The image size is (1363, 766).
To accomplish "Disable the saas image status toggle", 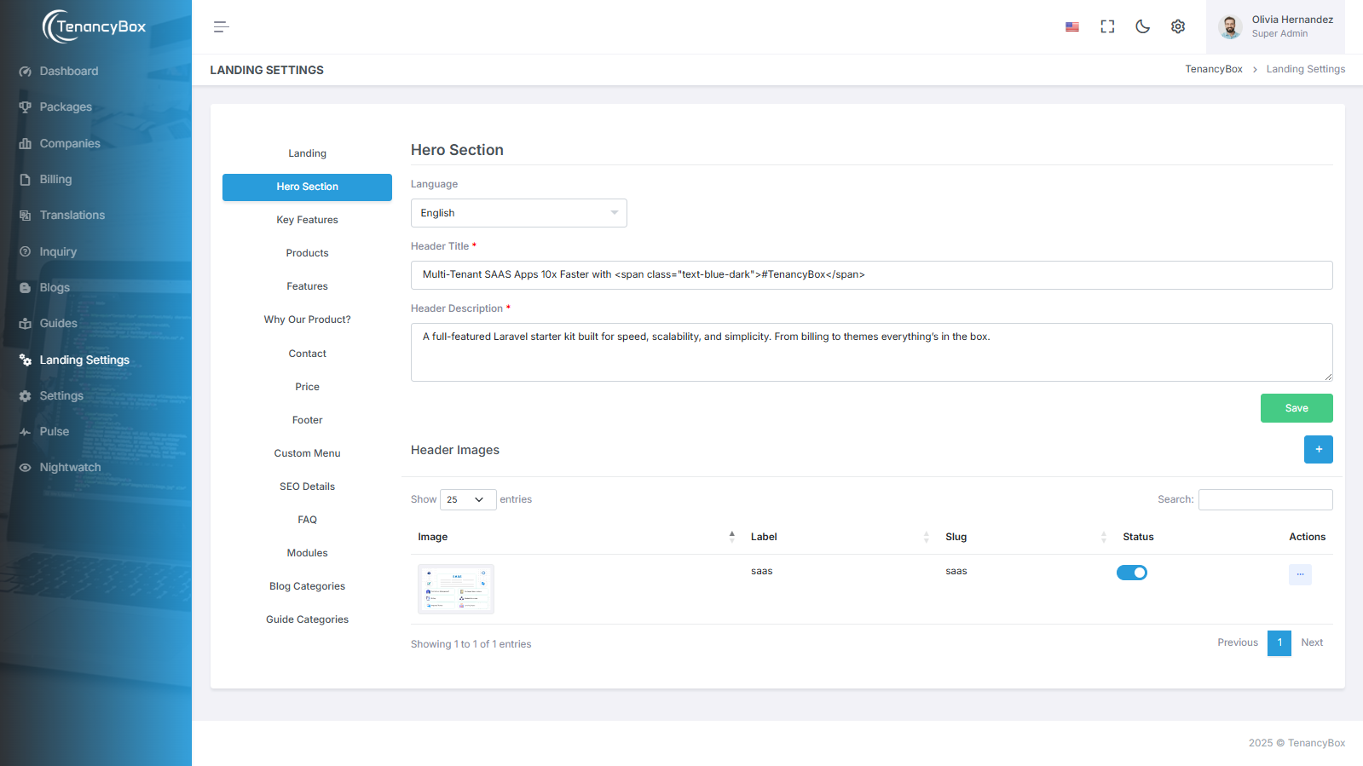I will 1132,573.
